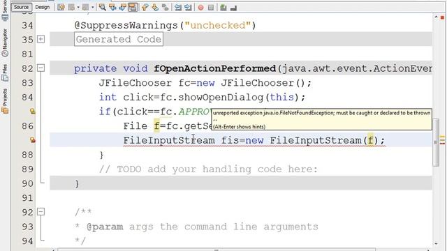Open the Services side panel
Image resolution: width=447 pixels, height=251 pixels.
(x=5, y=11)
